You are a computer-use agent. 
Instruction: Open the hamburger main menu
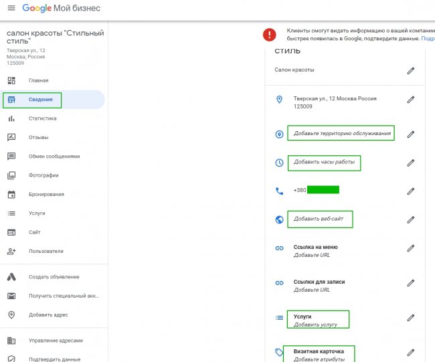[x=10, y=9]
